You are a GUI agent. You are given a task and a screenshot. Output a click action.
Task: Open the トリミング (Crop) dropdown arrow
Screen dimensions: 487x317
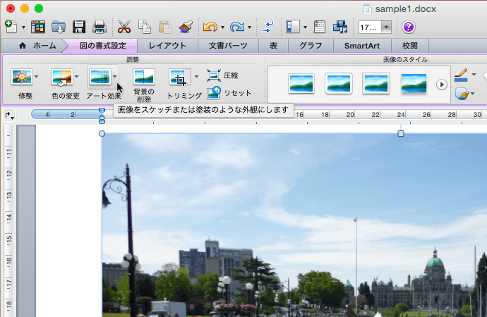click(x=196, y=77)
